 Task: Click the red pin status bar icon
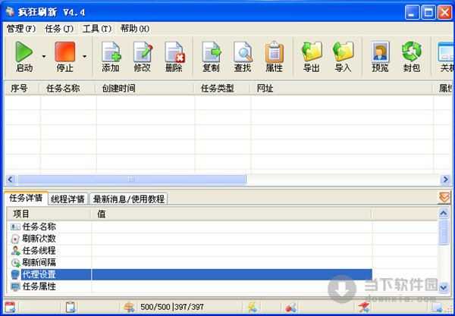364,307
